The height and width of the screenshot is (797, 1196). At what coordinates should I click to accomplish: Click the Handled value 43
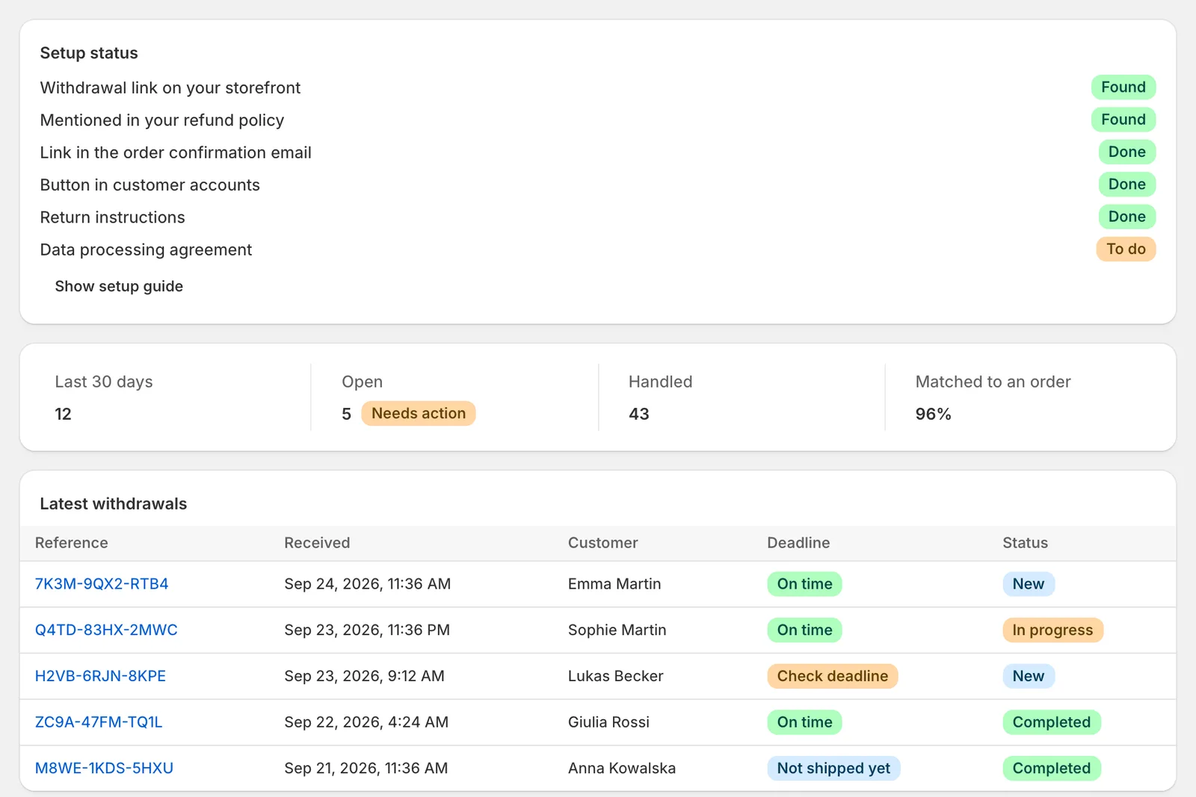(x=639, y=414)
